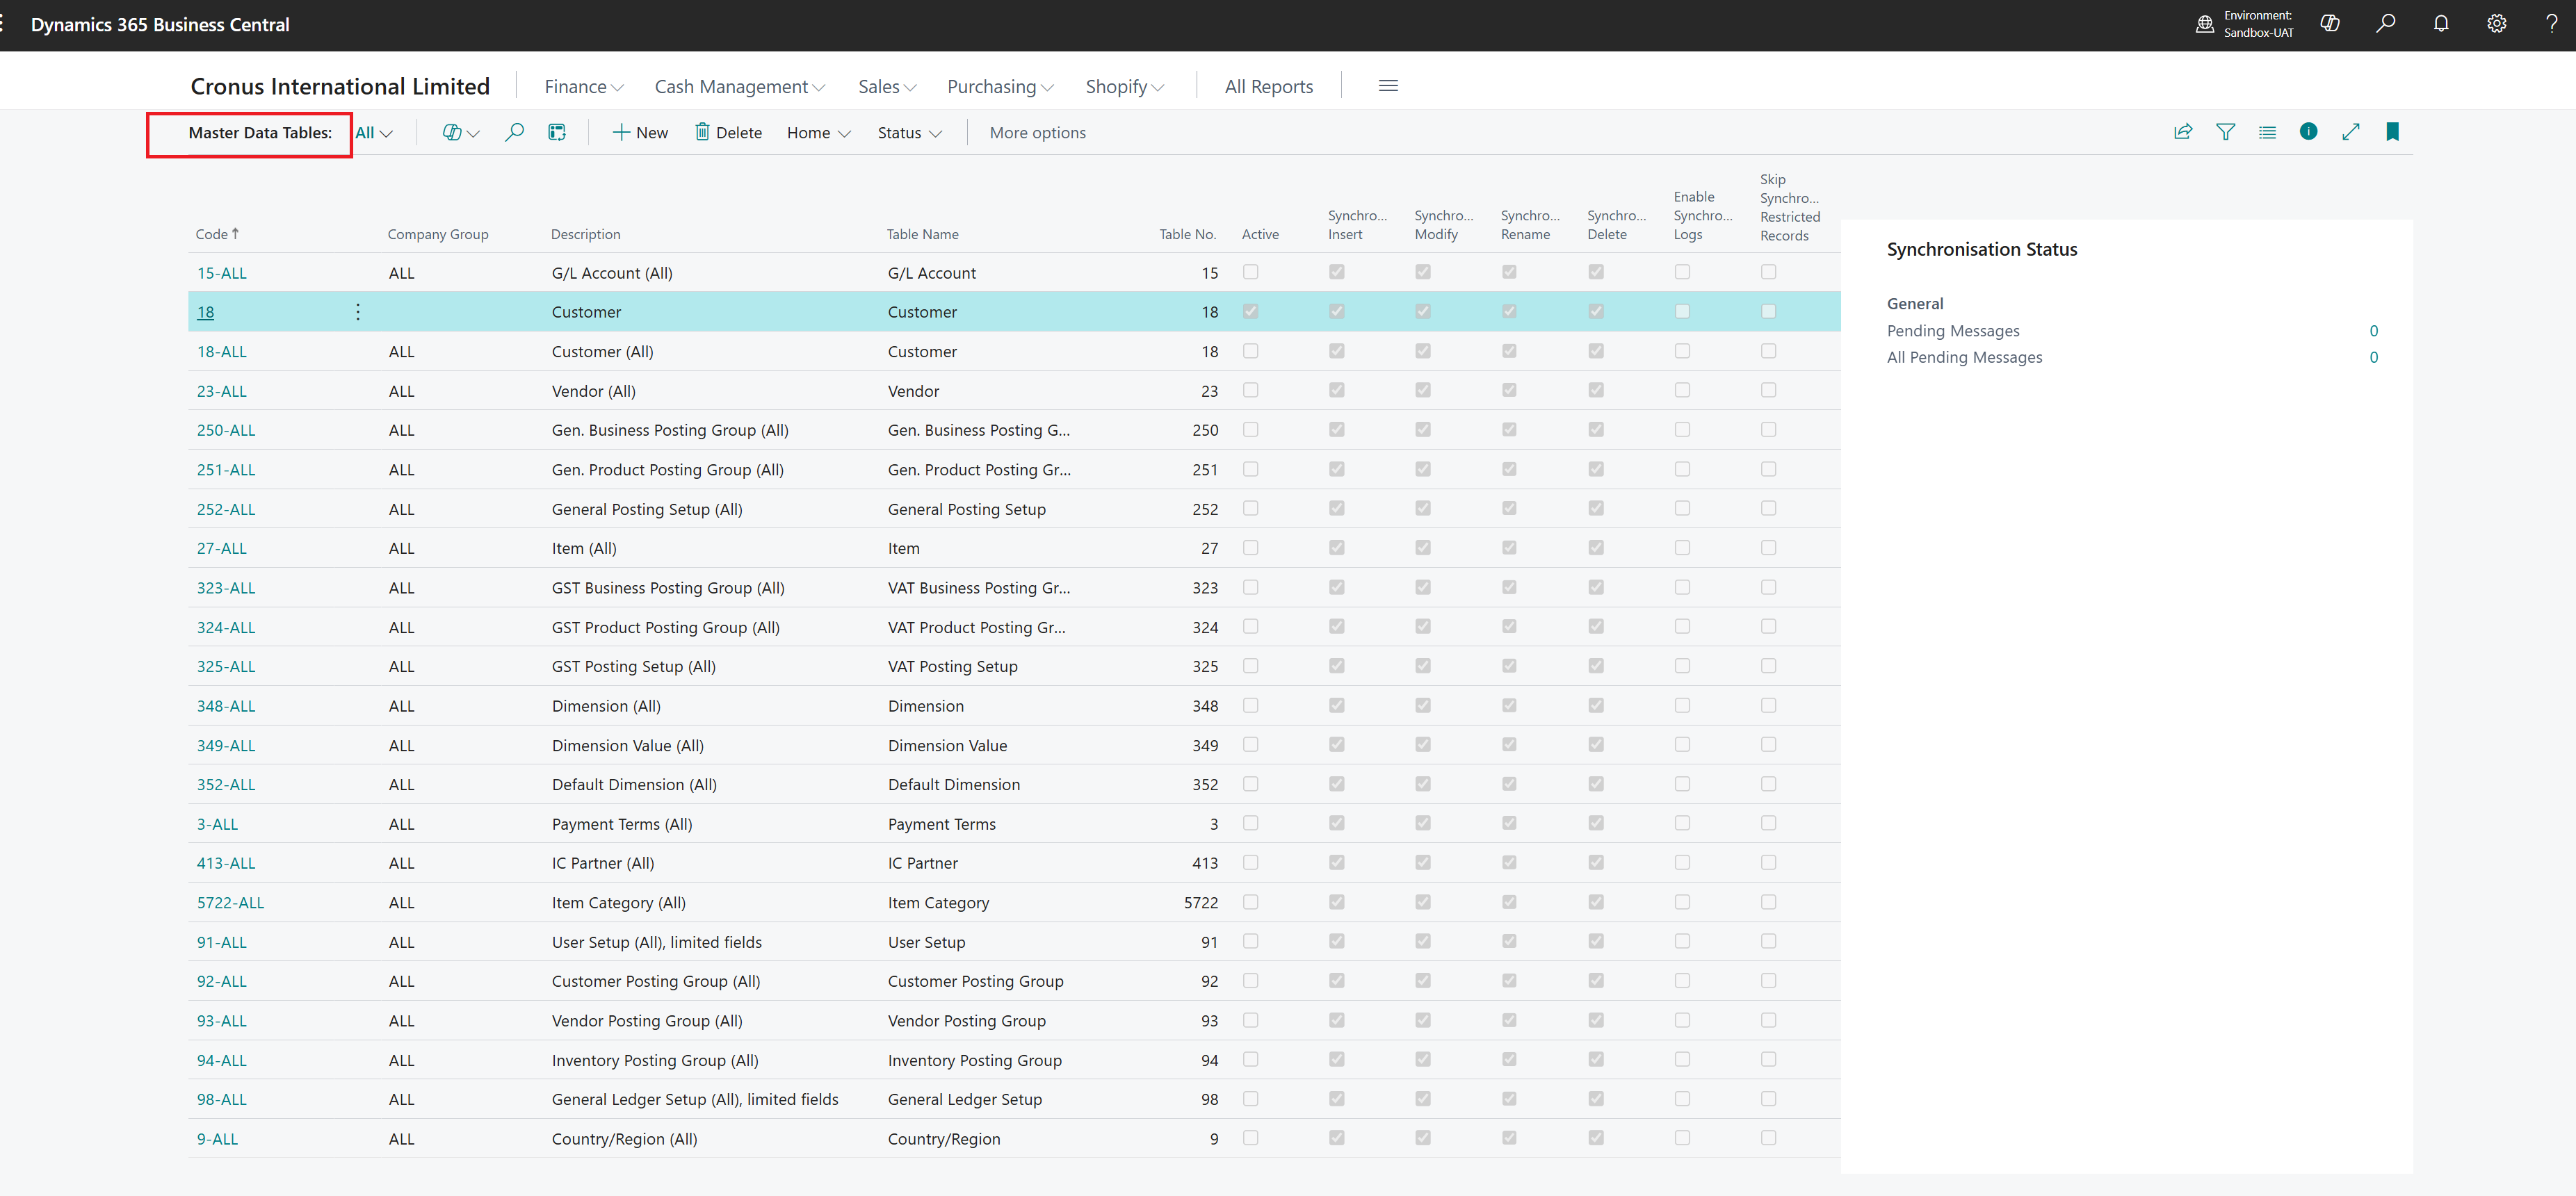Toggle the Synchronise Rename checkbox for 348-ALL
Image resolution: width=2576 pixels, height=1196 pixels.
pyautogui.click(x=1509, y=705)
